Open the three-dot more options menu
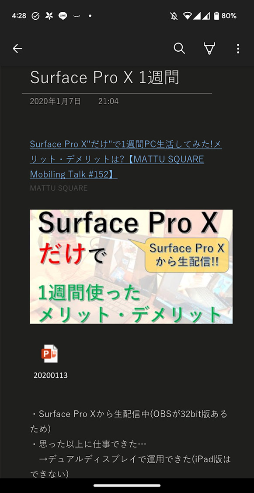The width and height of the screenshot is (254, 493). tap(238, 48)
